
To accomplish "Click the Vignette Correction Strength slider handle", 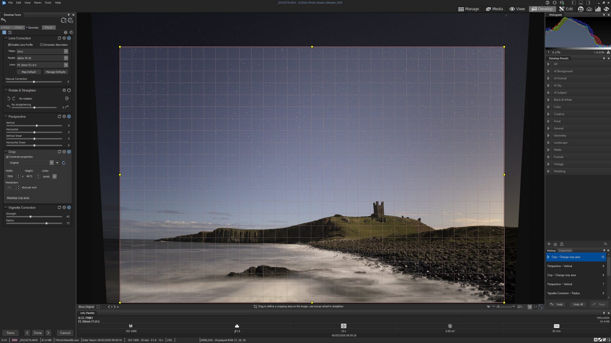I will [x=31, y=217].
